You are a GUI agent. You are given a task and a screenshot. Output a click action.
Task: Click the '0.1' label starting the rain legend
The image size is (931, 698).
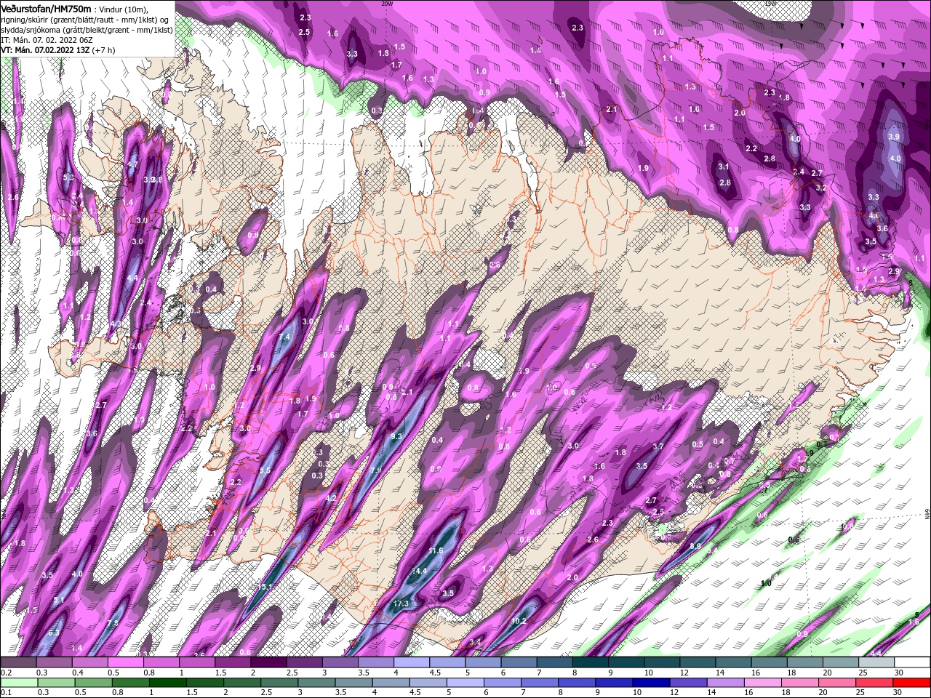(x=7, y=693)
